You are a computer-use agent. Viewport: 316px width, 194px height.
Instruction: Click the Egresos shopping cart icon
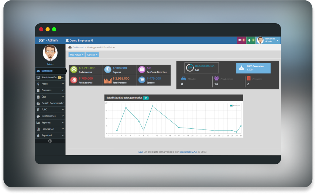click(142, 80)
